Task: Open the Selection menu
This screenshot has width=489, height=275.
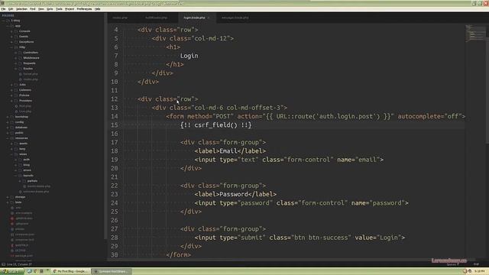Action: tap(21, 9)
